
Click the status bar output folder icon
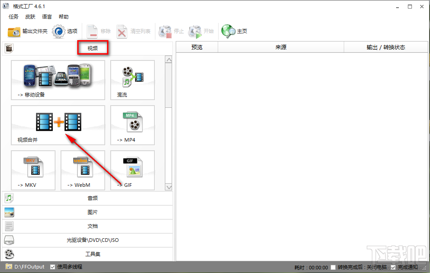click(9, 267)
